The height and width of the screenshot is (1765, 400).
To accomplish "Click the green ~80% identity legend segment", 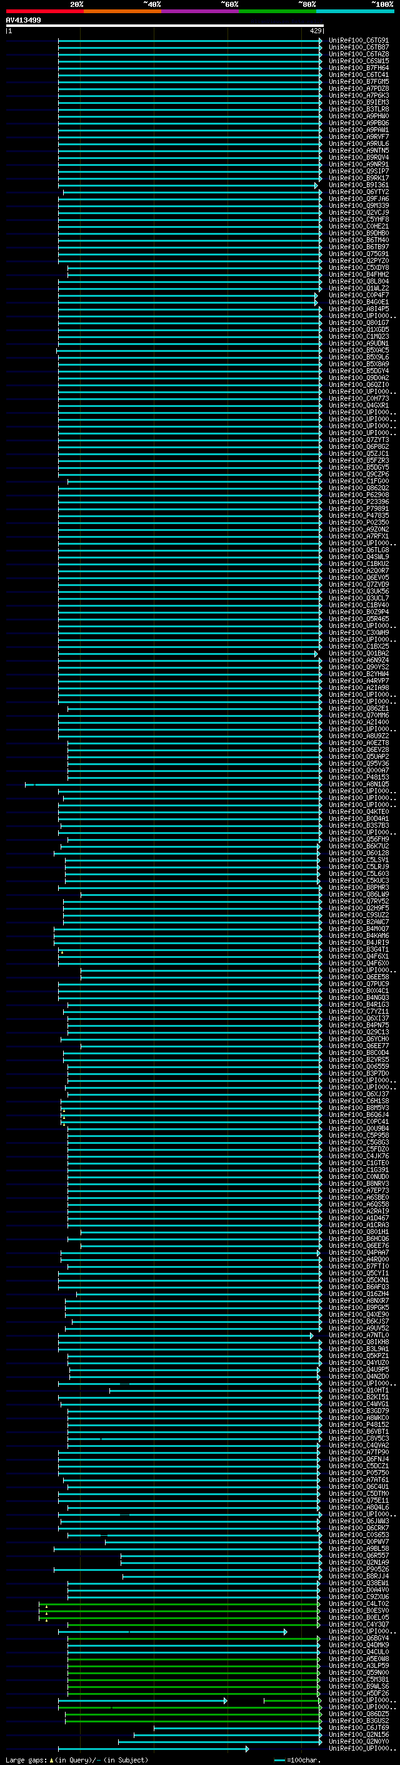I will click(277, 11).
